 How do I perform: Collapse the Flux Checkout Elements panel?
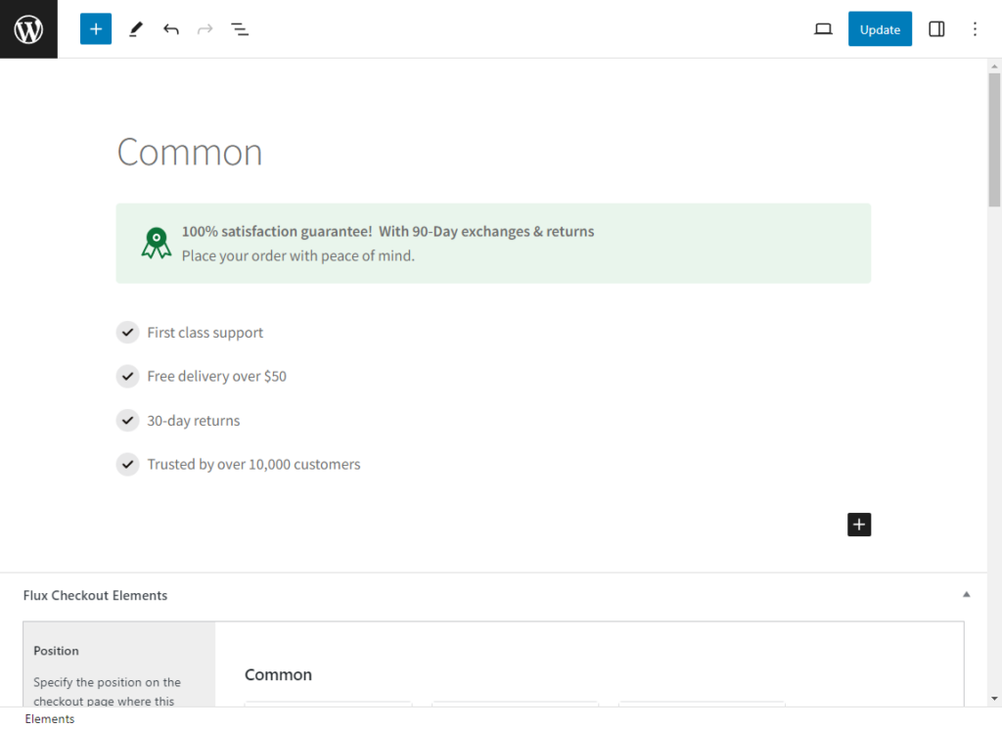(x=966, y=595)
